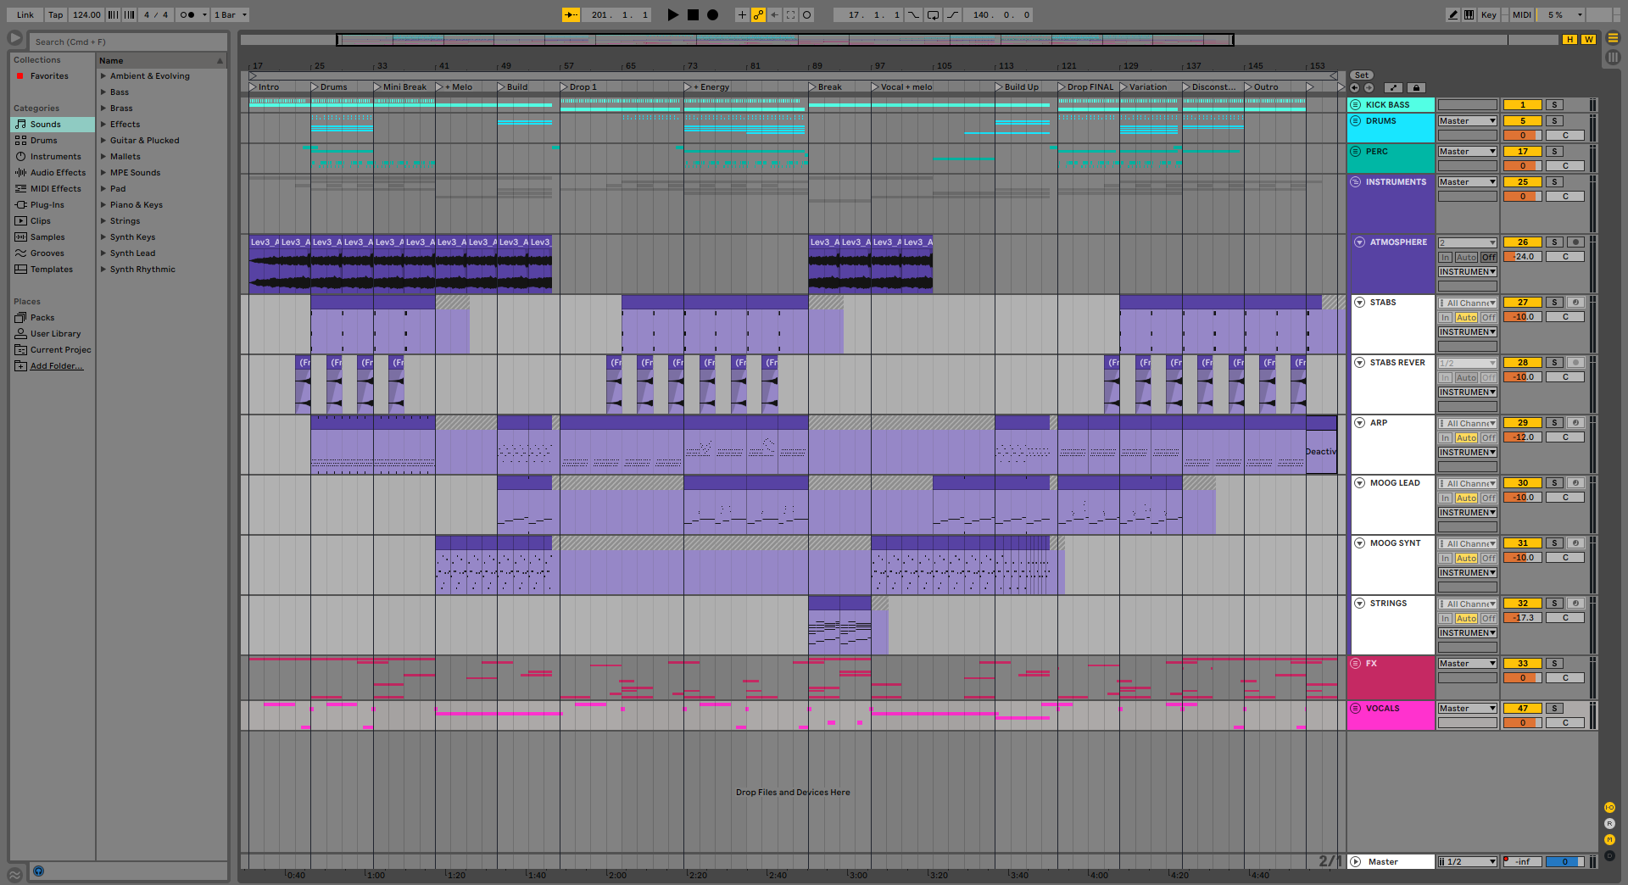Click Phase Nudge Down icon
This screenshot has height=885, width=1628.
[x=113, y=14]
